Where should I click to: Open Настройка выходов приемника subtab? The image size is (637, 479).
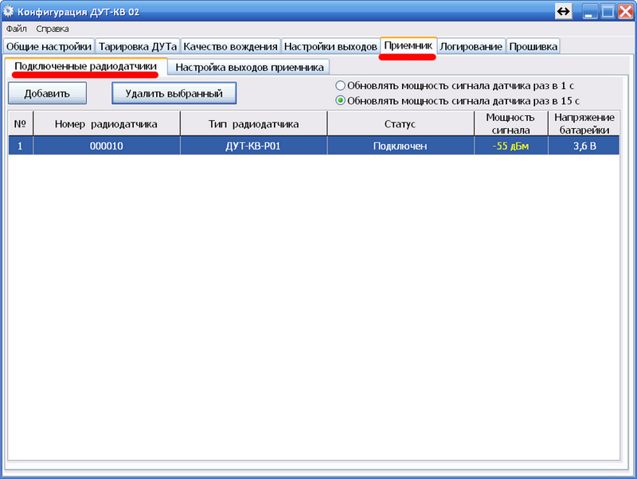click(x=249, y=68)
